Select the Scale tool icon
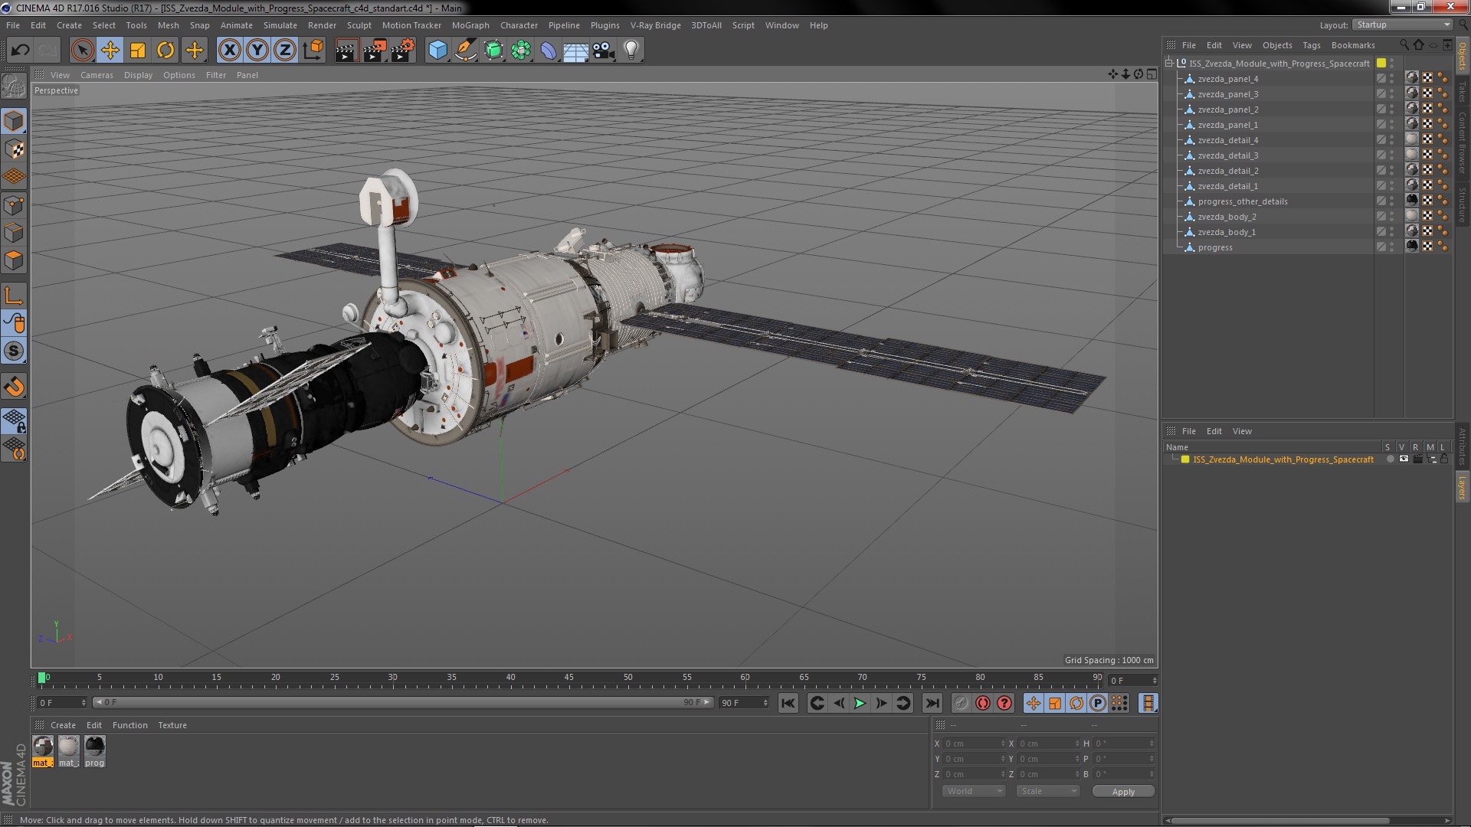This screenshot has width=1471, height=827. point(138,51)
